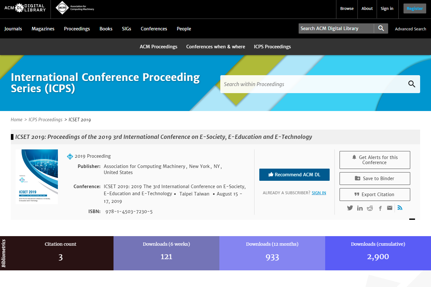
Task: Open the ICSET 2019 cover thumbnail
Action: coord(37,177)
